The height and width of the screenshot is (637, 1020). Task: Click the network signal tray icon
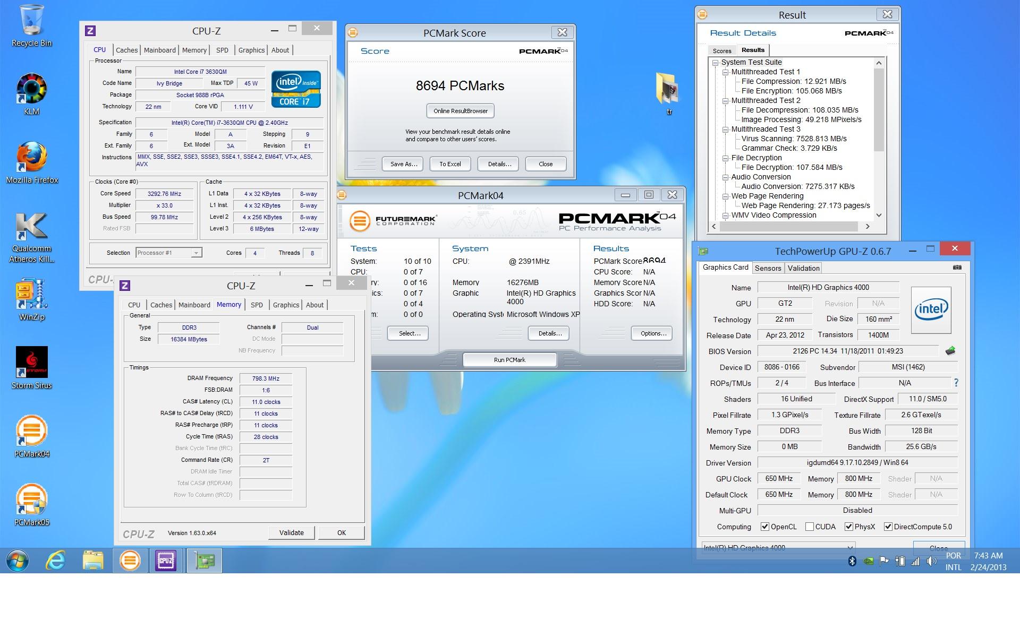(916, 561)
